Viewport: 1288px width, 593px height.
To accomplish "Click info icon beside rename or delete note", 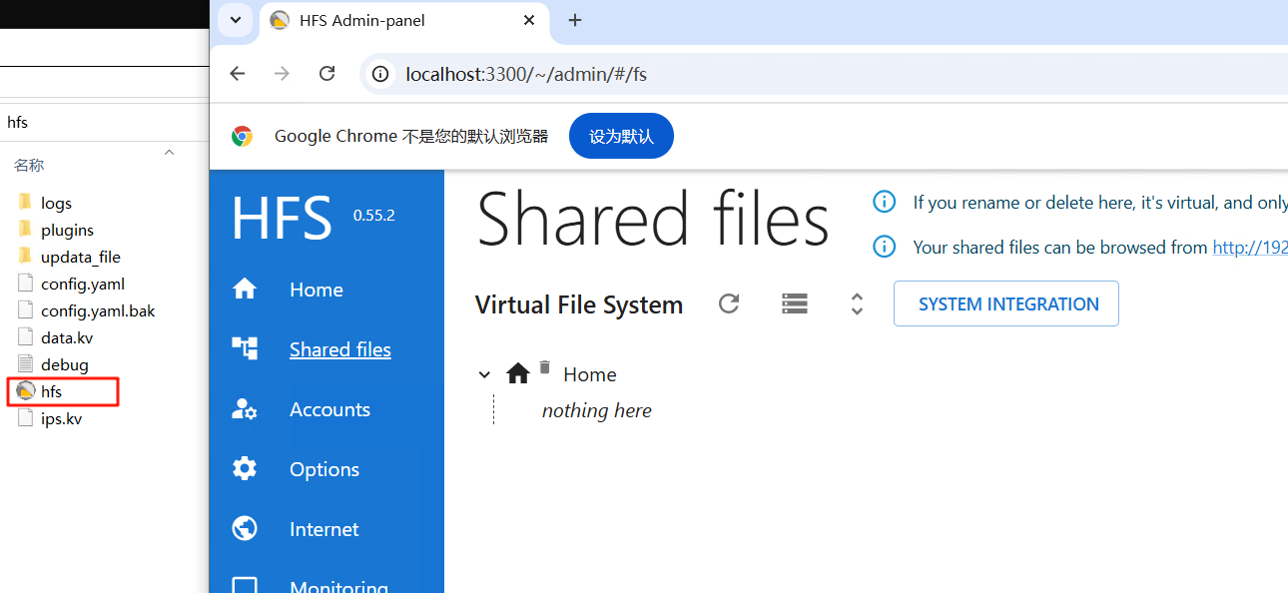I will (884, 202).
